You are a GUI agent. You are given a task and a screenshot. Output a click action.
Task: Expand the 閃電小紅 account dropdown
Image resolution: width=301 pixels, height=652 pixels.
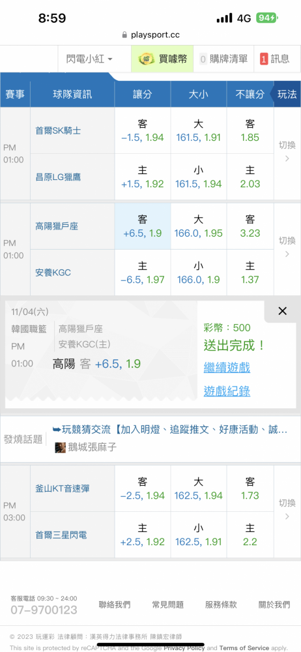pos(89,59)
